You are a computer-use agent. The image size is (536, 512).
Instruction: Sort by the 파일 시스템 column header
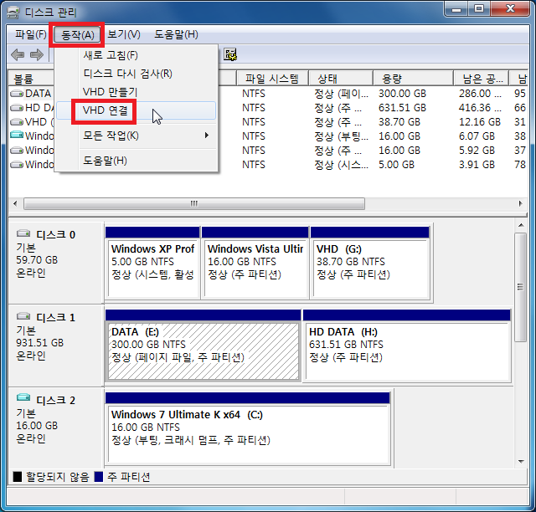(272, 79)
